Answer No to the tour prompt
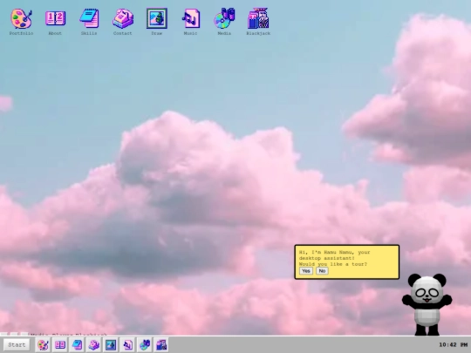Image resolution: width=471 pixels, height=353 pixels. point(322,271)
